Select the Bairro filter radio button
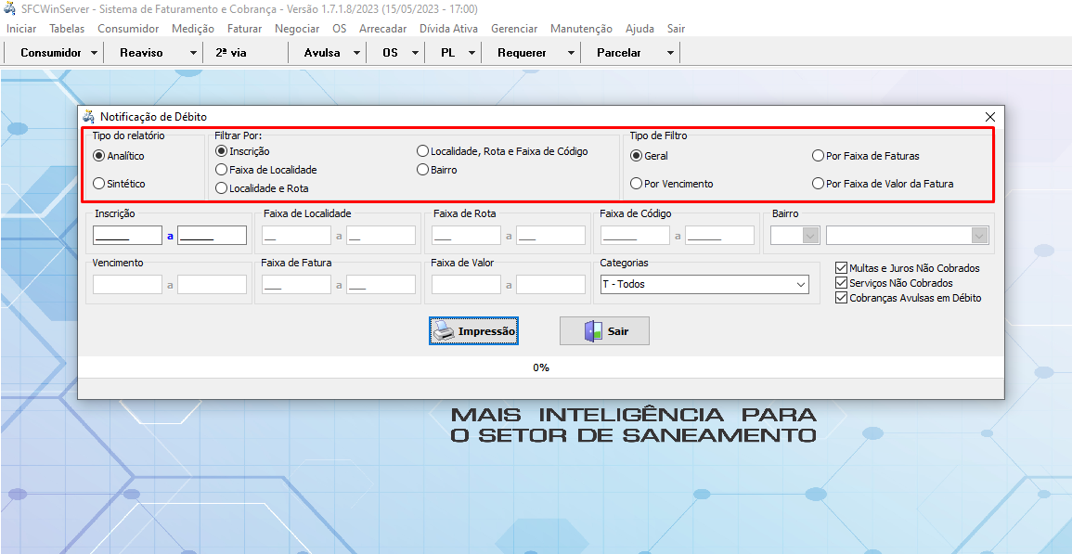This screenshot has width=1072, height=554. (423, 170)
